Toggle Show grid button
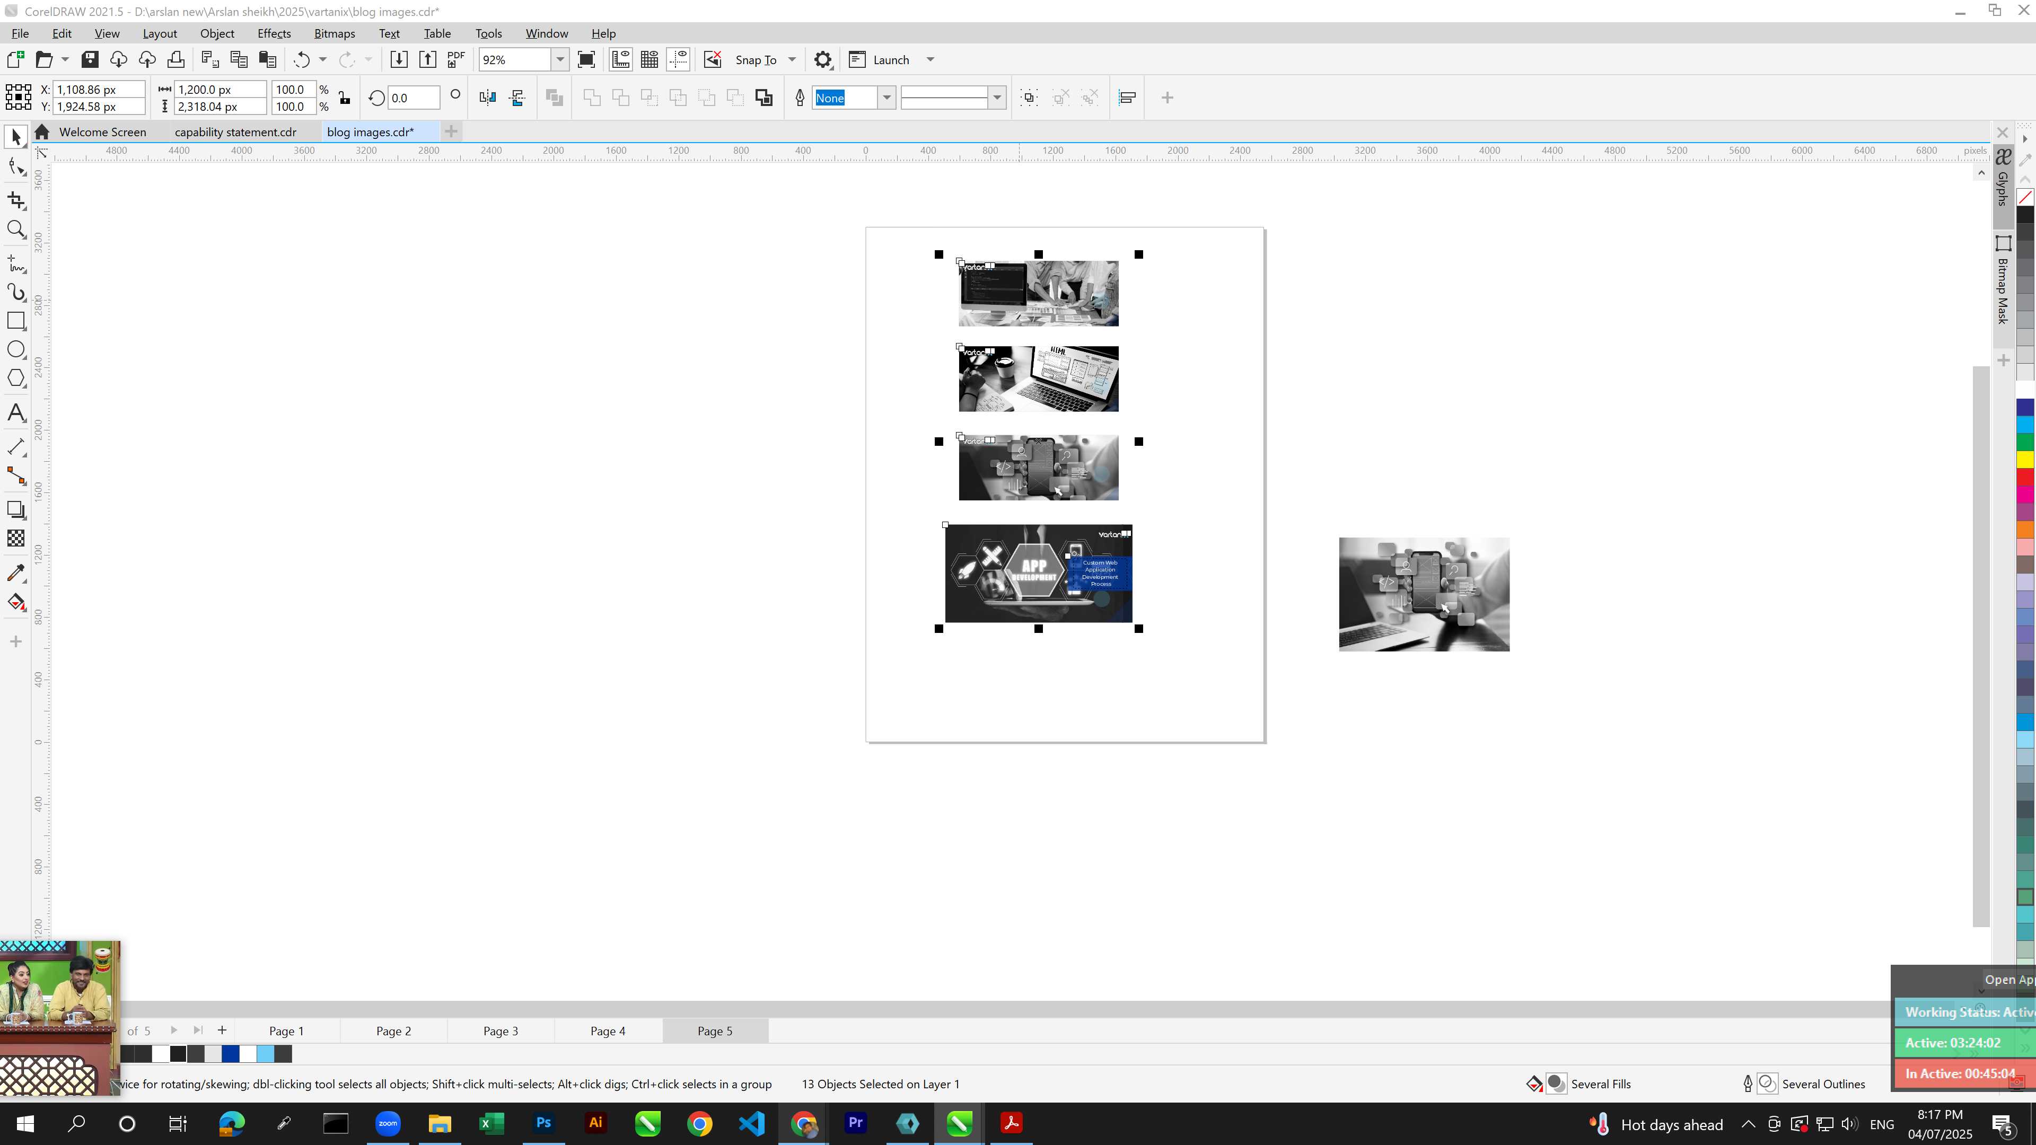Screen dimensions: 2036x1145 (650, 60)
